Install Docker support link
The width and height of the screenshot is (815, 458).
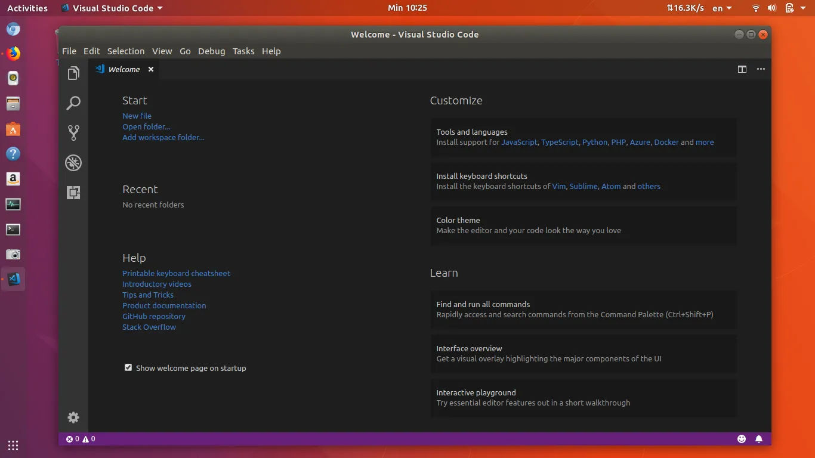[x=666, y=142]
